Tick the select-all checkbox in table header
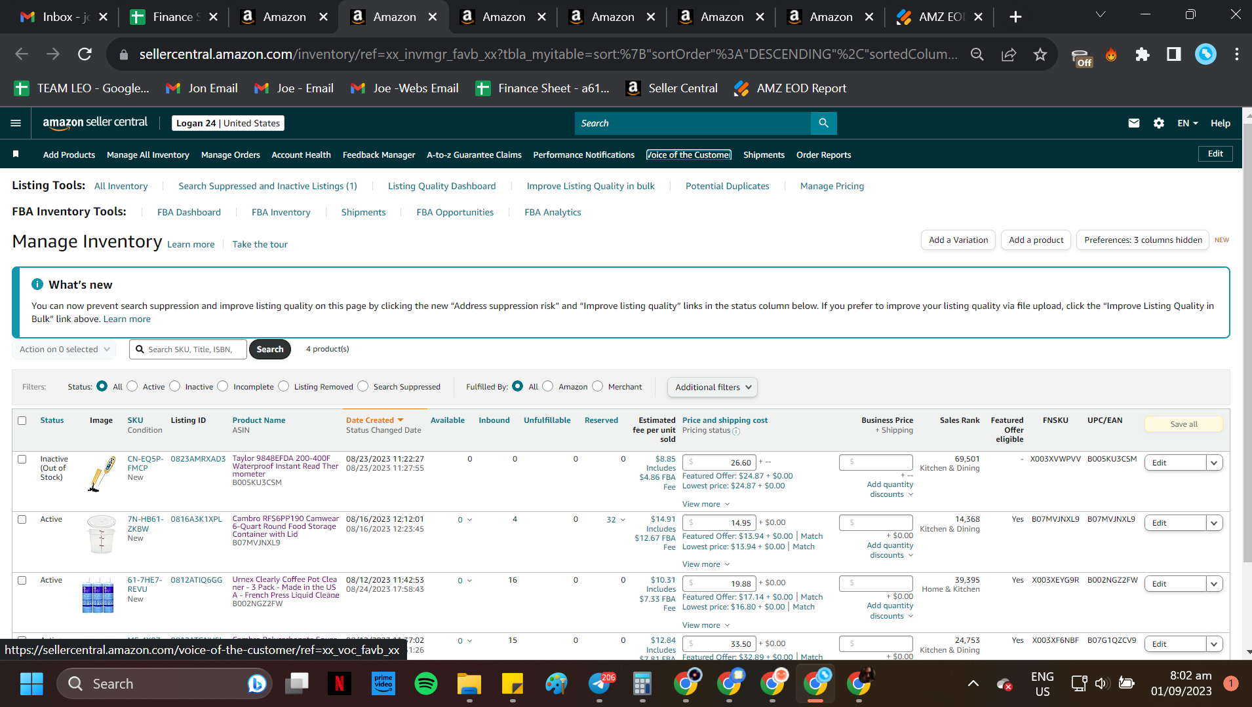Viewport: 1252px width, 707px height. click(x=22, y=421)
